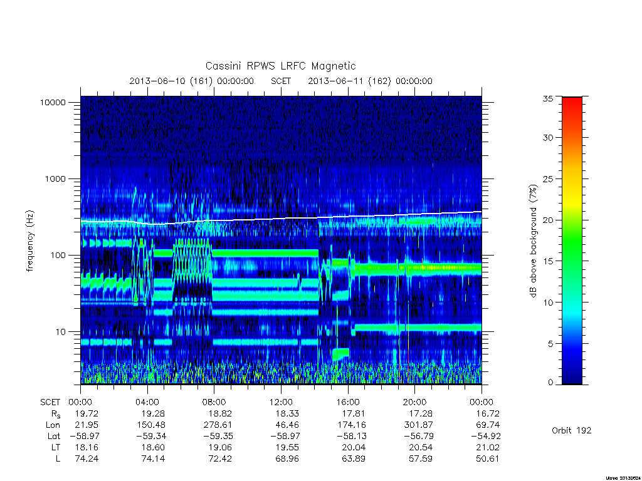Click the Lon row label
The image size is (642, 481).
point(53,425)
